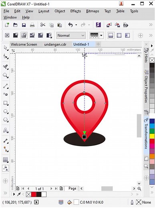Select the Freehand tool
The image size is (155, 208).
tap(6, 86)
